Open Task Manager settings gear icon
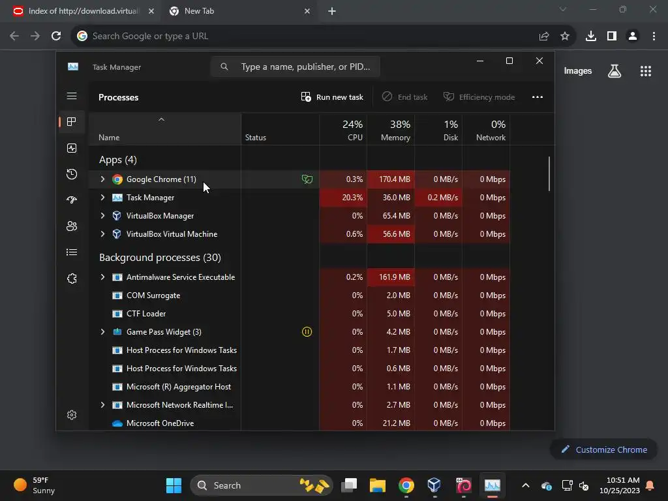The width and height of the screenshot is (668, 501). (72, 414)
